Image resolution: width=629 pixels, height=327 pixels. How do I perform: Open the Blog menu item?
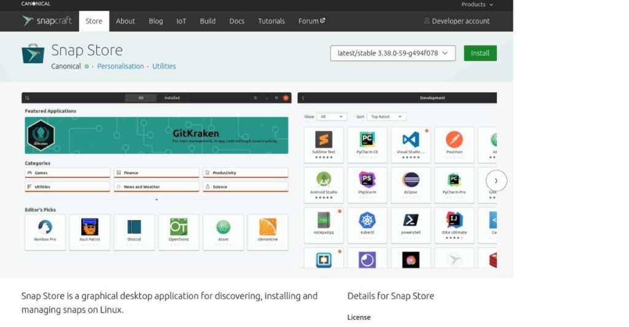pos(155,21)
